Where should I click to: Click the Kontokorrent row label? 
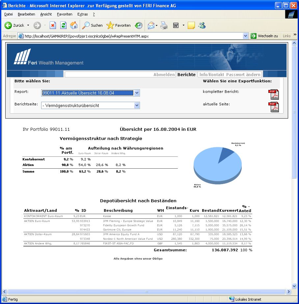coord(34,159)
